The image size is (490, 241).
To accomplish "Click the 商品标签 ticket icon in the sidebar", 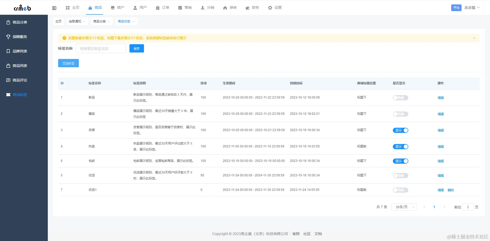I will pos(8,95).
